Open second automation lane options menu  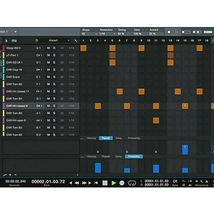coord(82,157)
